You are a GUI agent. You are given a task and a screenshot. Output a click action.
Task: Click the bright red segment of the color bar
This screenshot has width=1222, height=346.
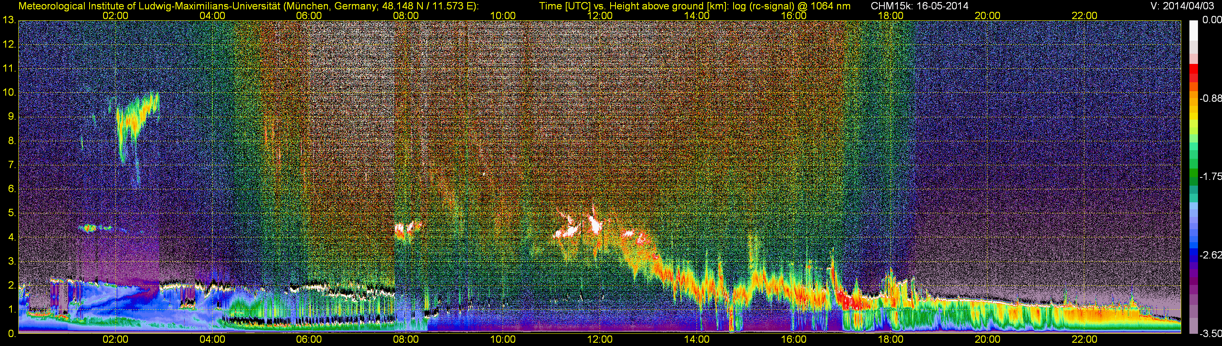[x=1193, y=69]
